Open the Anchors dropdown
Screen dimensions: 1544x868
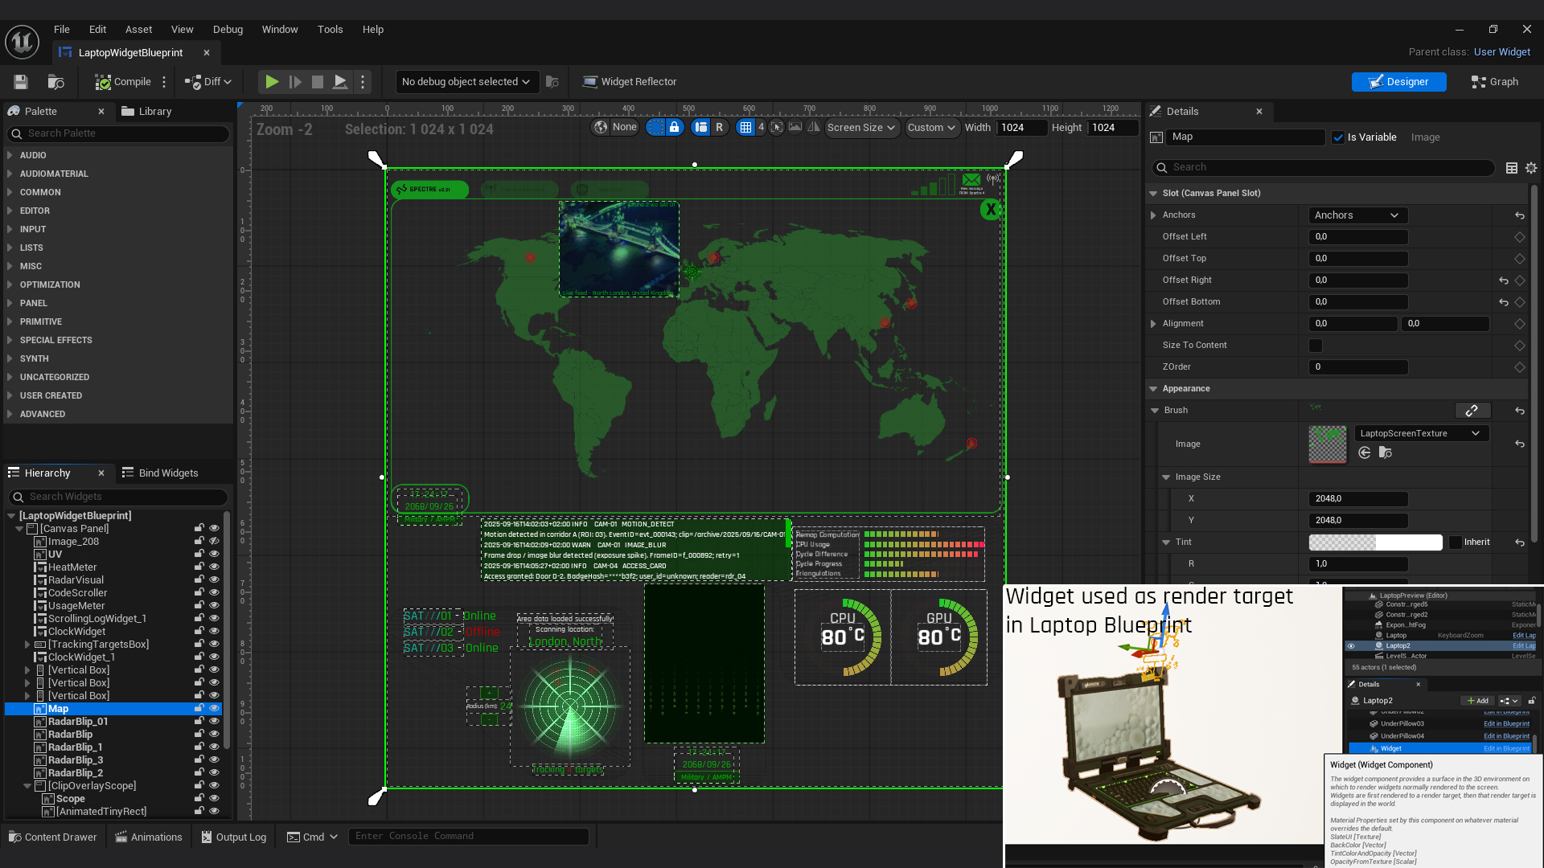coord(1357,215)
